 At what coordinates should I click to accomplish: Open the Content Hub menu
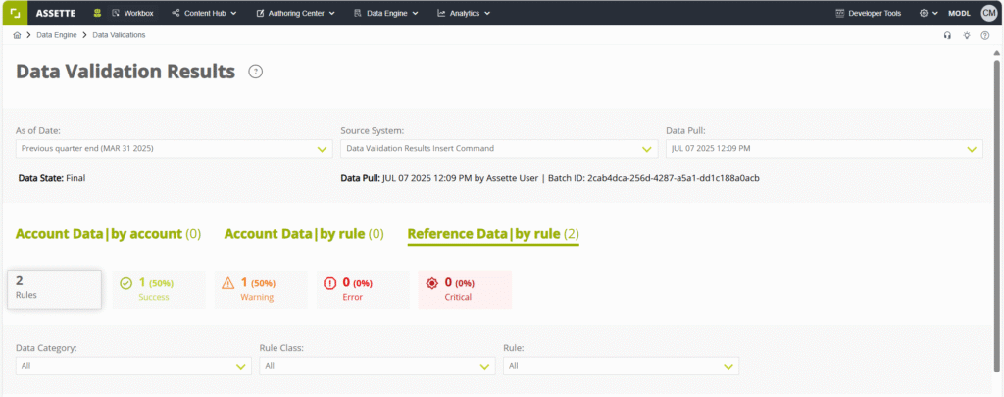[x=204, y=13]
